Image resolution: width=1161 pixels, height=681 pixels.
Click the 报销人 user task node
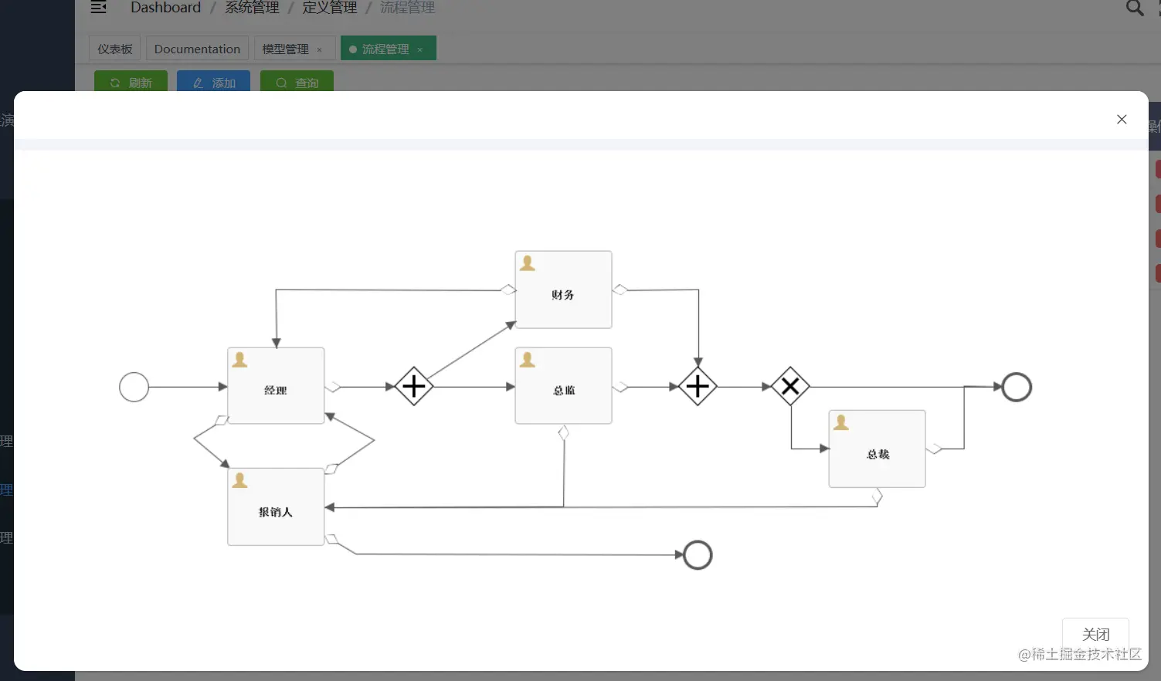(276, 507)
